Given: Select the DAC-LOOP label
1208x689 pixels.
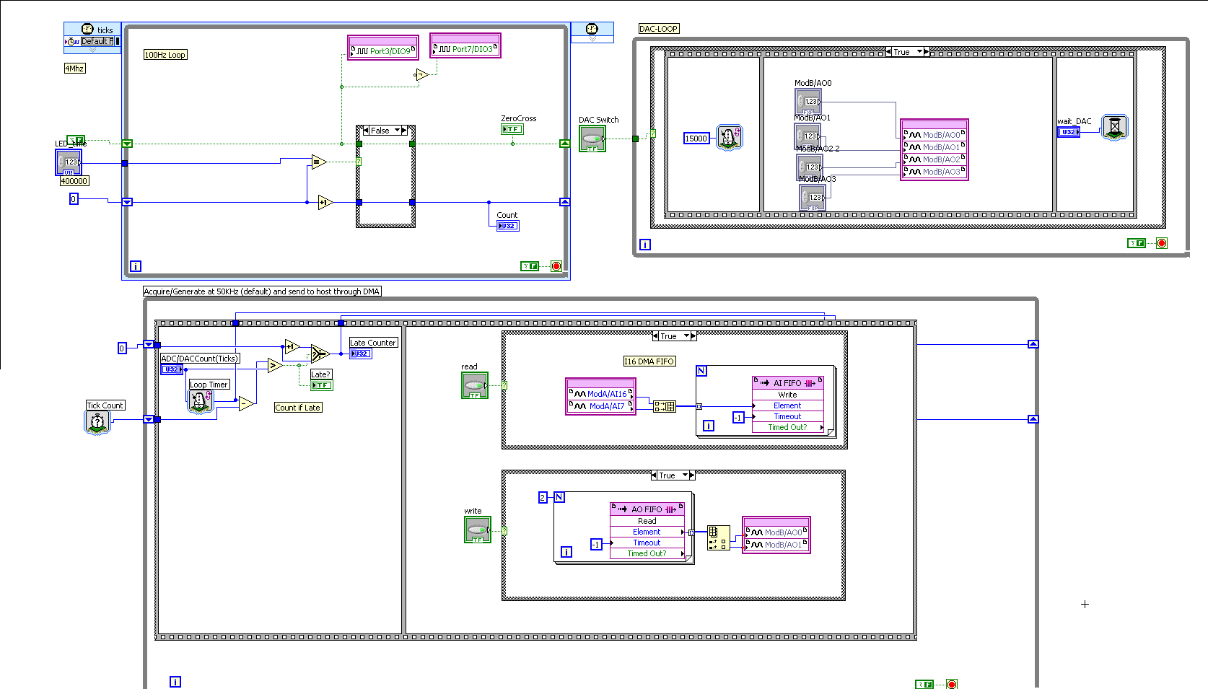Looking at the screenshot, I should pos(659,29).
